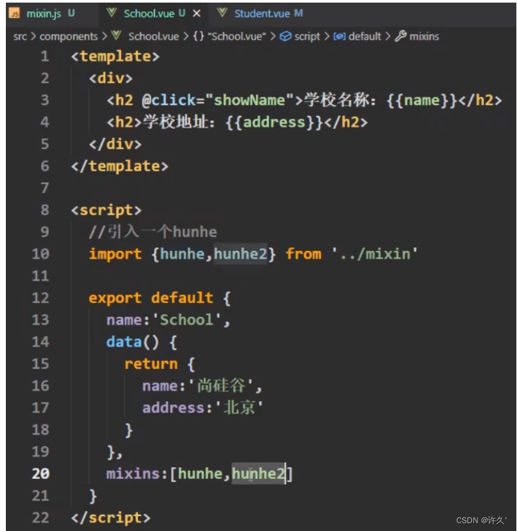This screenshot has width=517, height=531.
Task: Click the variable icon beside default breadcrumb
Action: click(339, 36)
